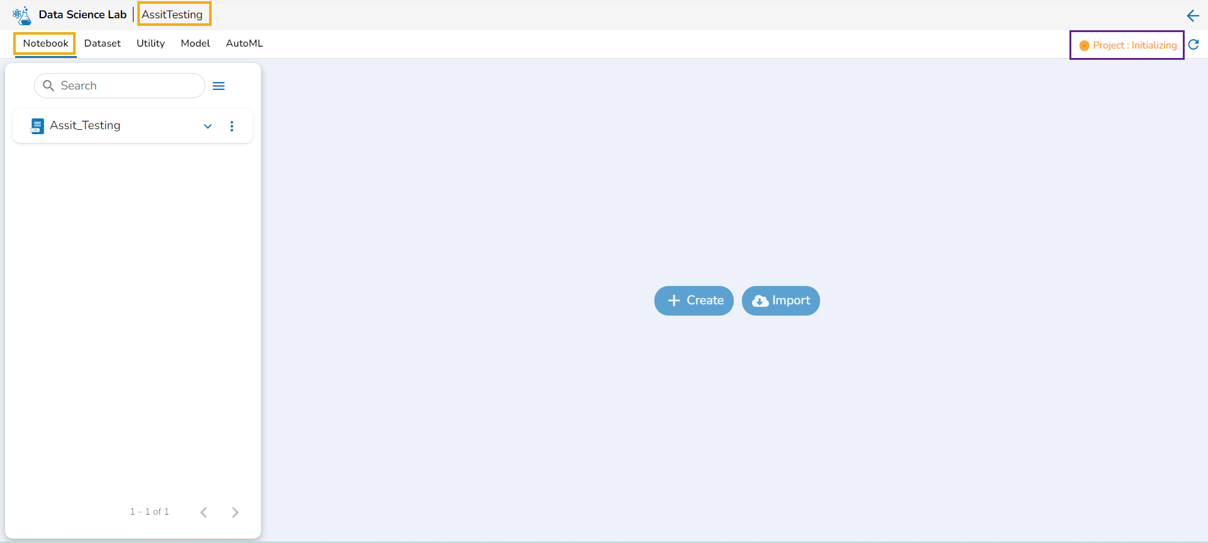Select the Notebook tab

coord(45,43)
